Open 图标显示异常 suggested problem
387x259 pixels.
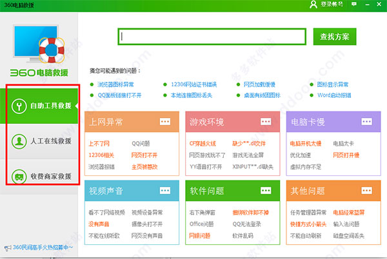tap(332, 84)
